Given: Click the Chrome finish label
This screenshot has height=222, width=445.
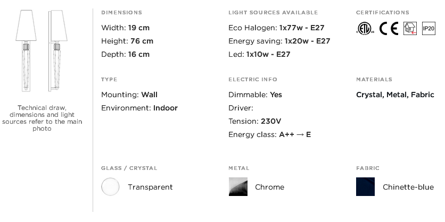Looking at the screenshot, I should coord(269,187).
